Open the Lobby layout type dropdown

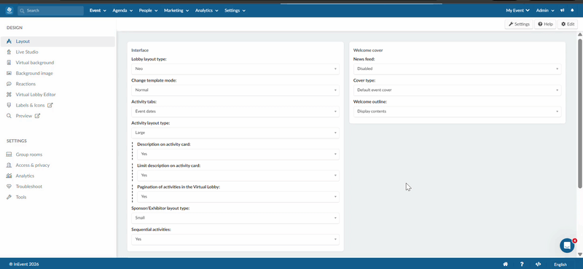coord(235,69)
